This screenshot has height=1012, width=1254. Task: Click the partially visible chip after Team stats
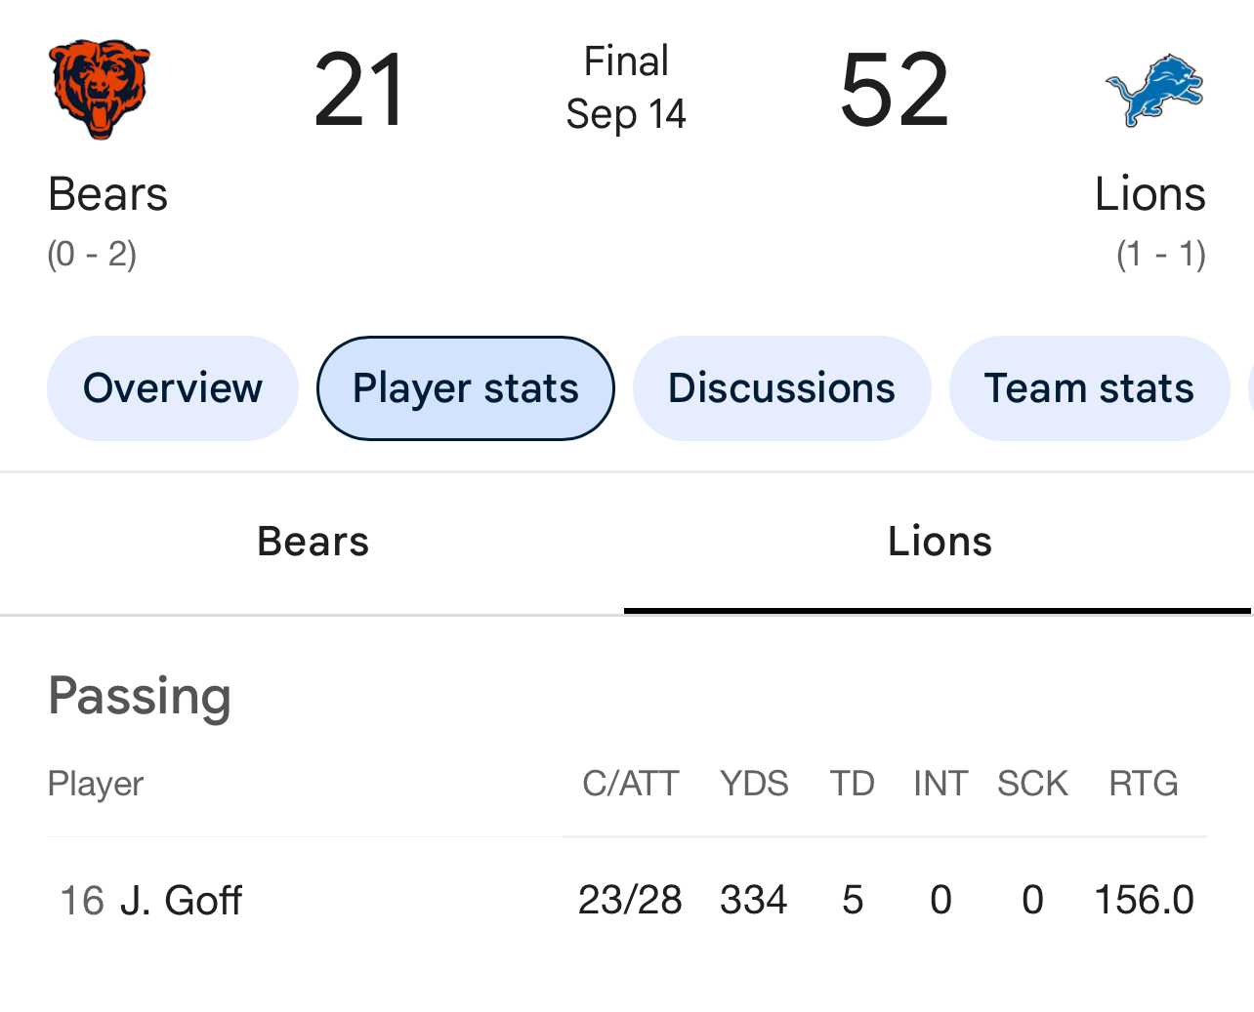[x=1251, y=388]
